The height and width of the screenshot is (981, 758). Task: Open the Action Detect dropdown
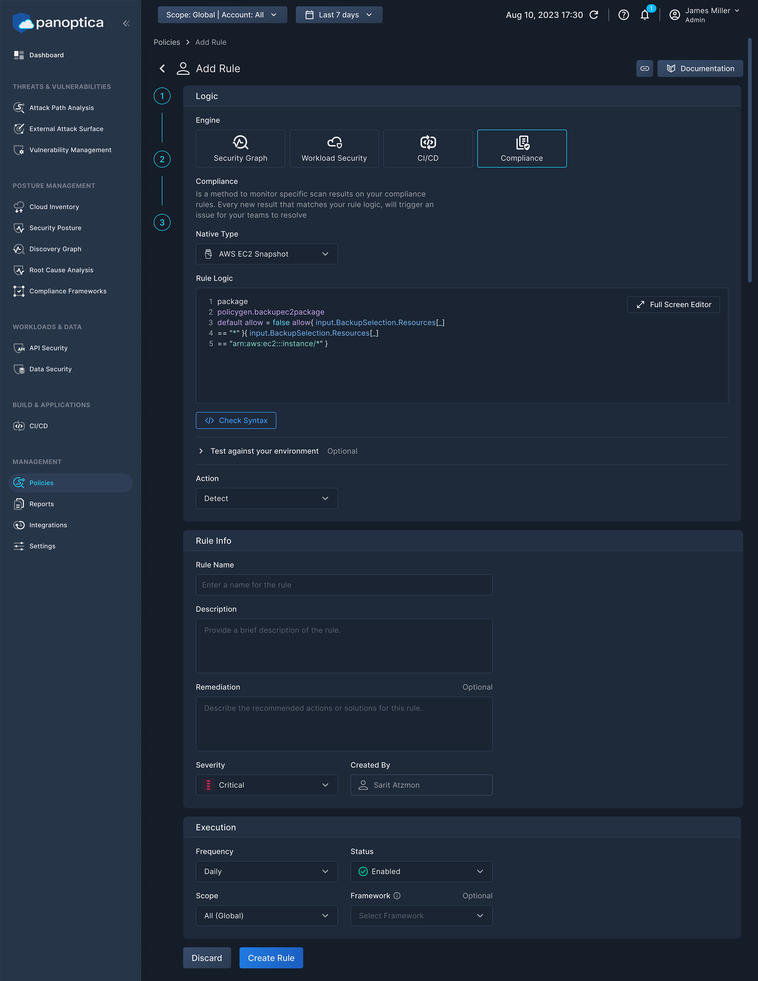tap(266, 499)
